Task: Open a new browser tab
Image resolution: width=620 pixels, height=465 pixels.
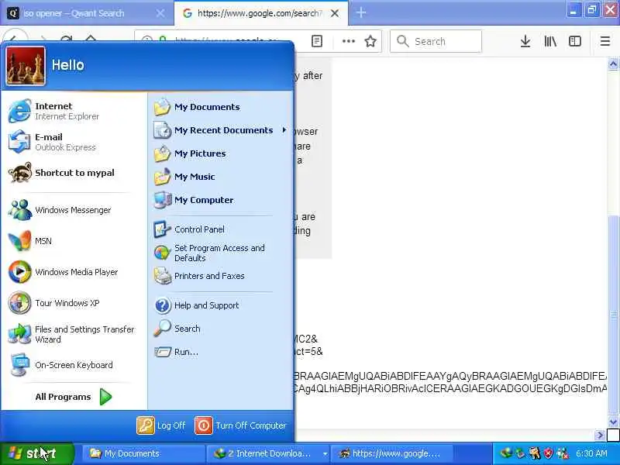Action: 361,12
